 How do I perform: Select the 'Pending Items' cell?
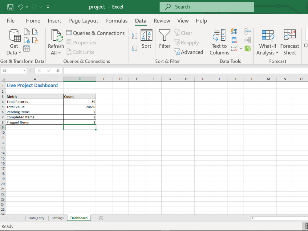click(35, 112)
